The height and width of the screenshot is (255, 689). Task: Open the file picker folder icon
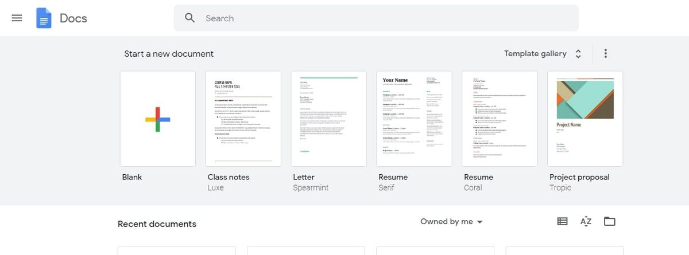610,222
